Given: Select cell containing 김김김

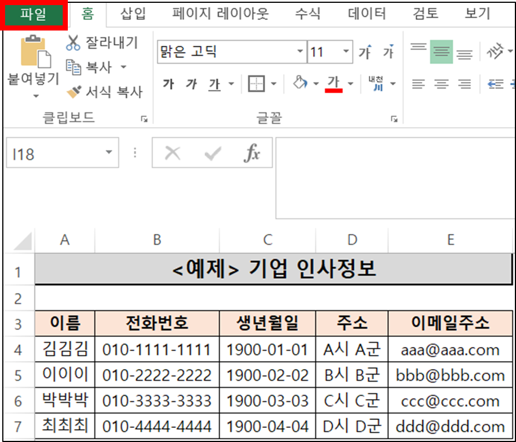Looking at the screenshot, I should [x=65, y=349].
